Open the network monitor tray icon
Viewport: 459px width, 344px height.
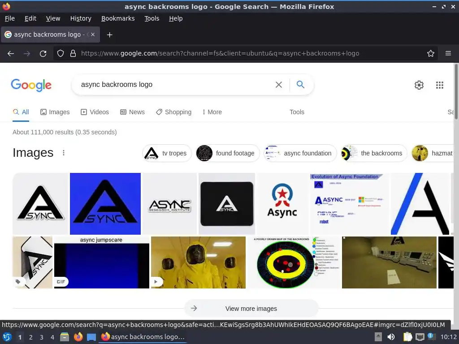point(420,337)
